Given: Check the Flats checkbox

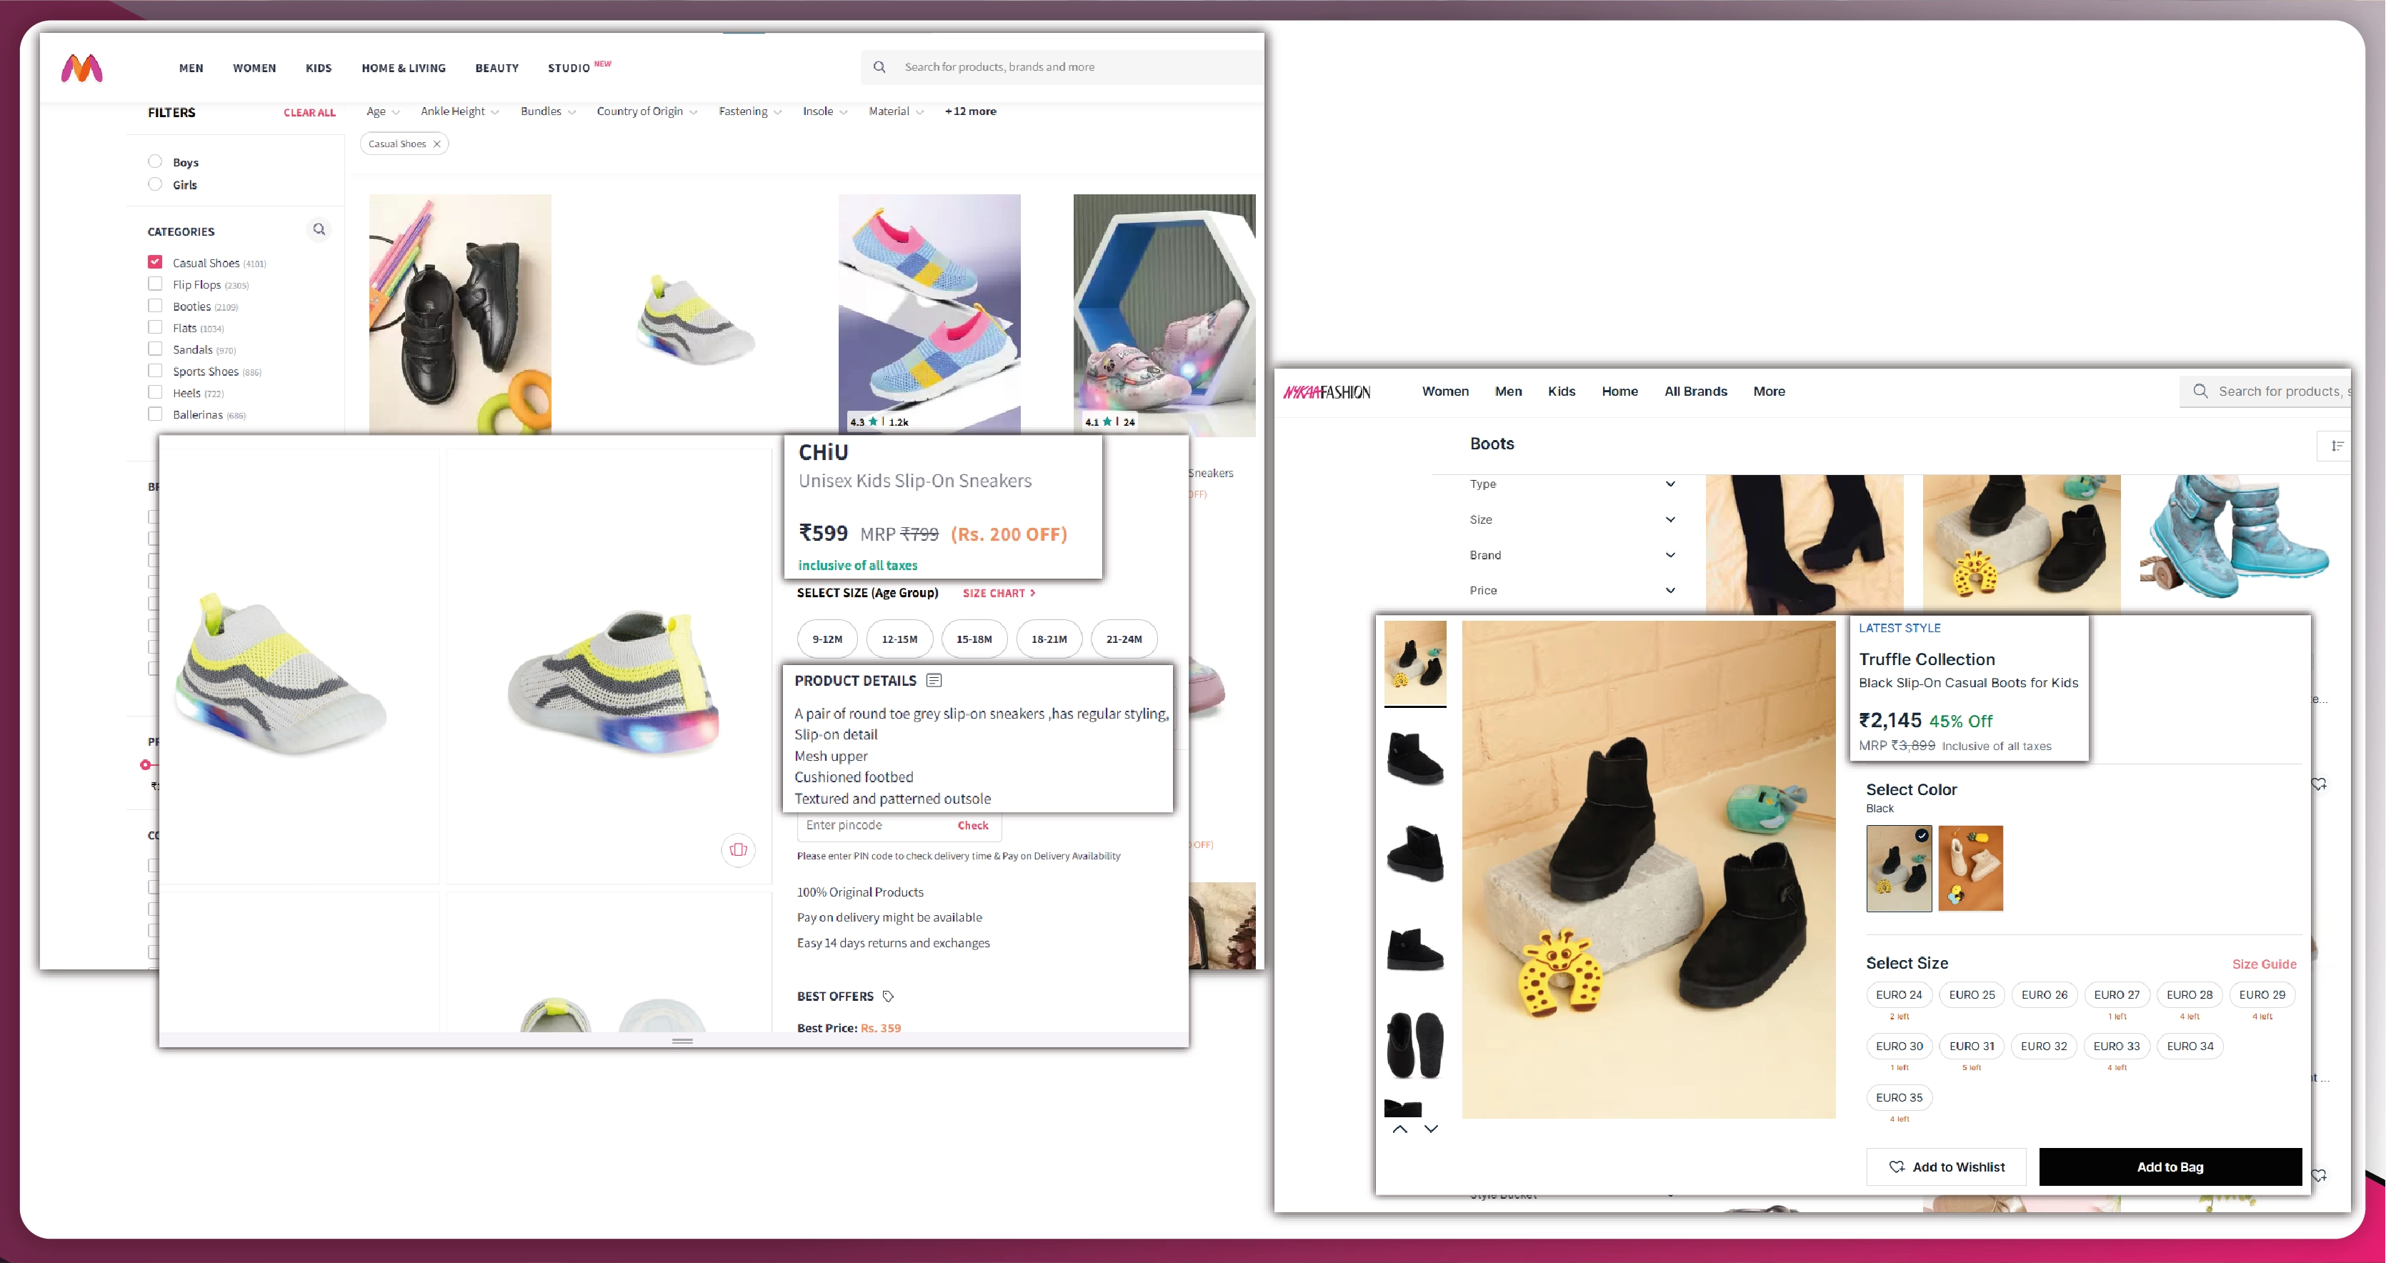Looking at the screenshot, I should (x=155, y=327).
